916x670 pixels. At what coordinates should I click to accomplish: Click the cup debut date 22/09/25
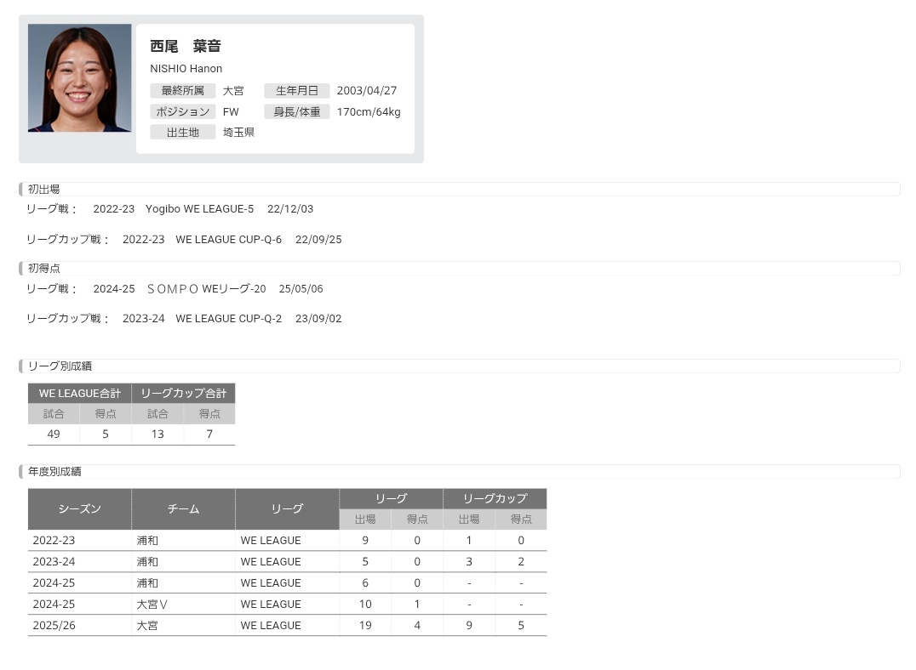tap(318, 239)
